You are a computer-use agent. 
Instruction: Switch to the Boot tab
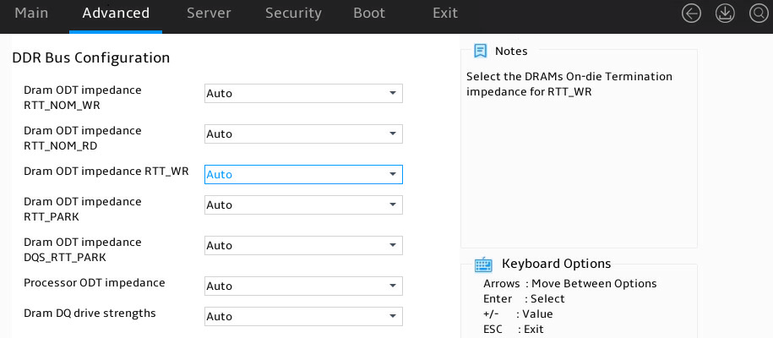pyautogui.click(x=369, y=14)
